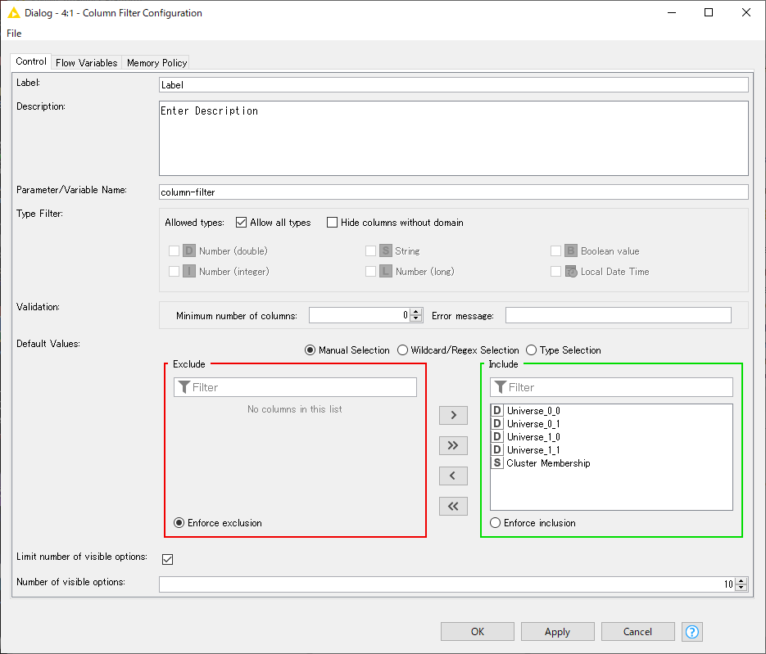Click the Apply button
Screen dimensions: 766x654
click(557, 632)
